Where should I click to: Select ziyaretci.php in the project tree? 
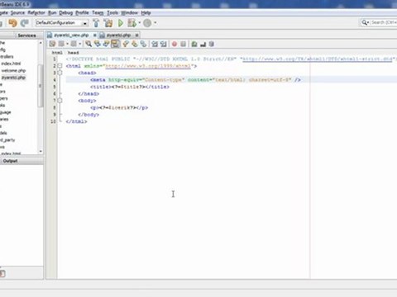coord(13,78)
